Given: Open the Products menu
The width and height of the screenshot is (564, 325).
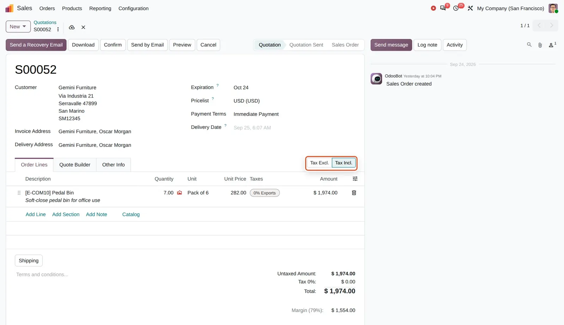Looking at the screenshot, I should coord(72,8).
